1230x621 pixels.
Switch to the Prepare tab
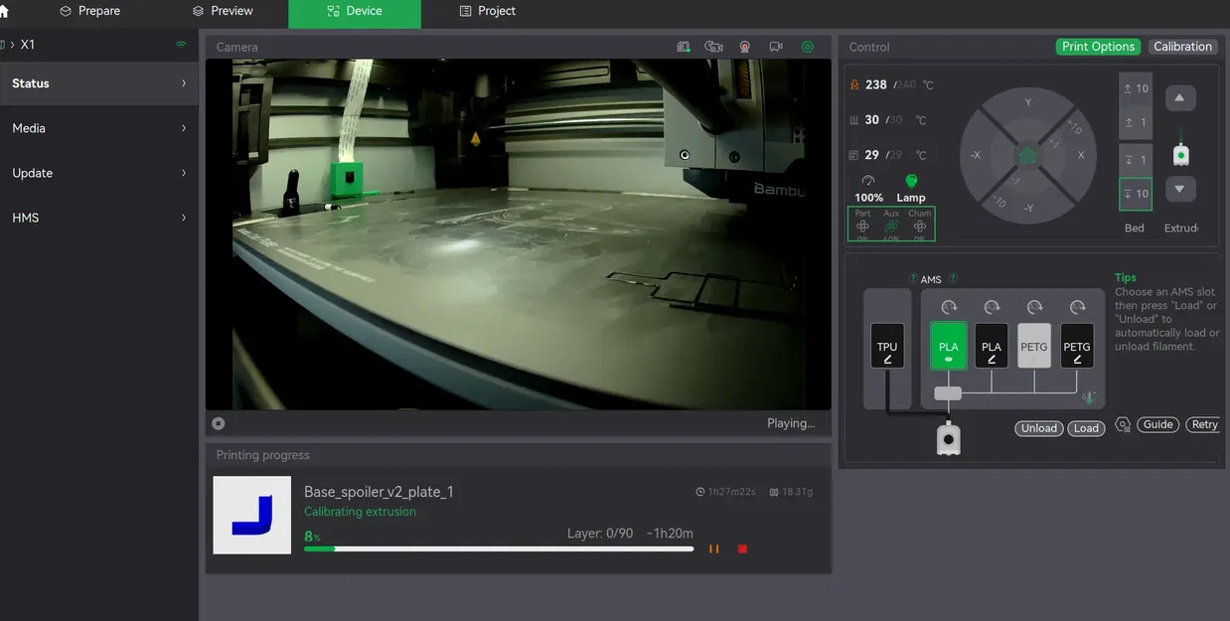click(x=89, y=11)
